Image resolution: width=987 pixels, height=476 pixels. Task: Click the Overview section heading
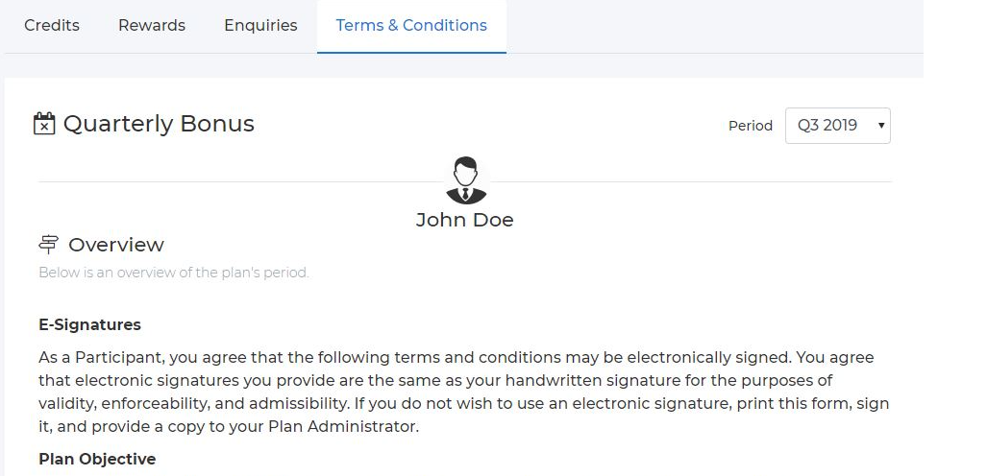[x=116, y=245]
